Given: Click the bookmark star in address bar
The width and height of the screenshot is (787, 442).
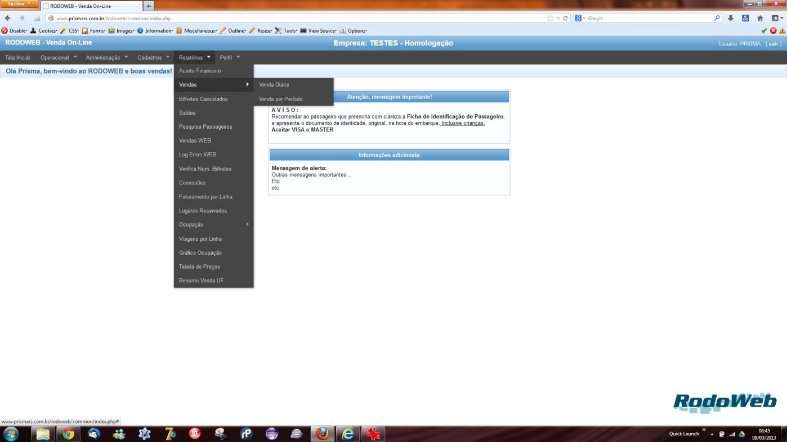Looking at the screenshot, I should [550, 18].
